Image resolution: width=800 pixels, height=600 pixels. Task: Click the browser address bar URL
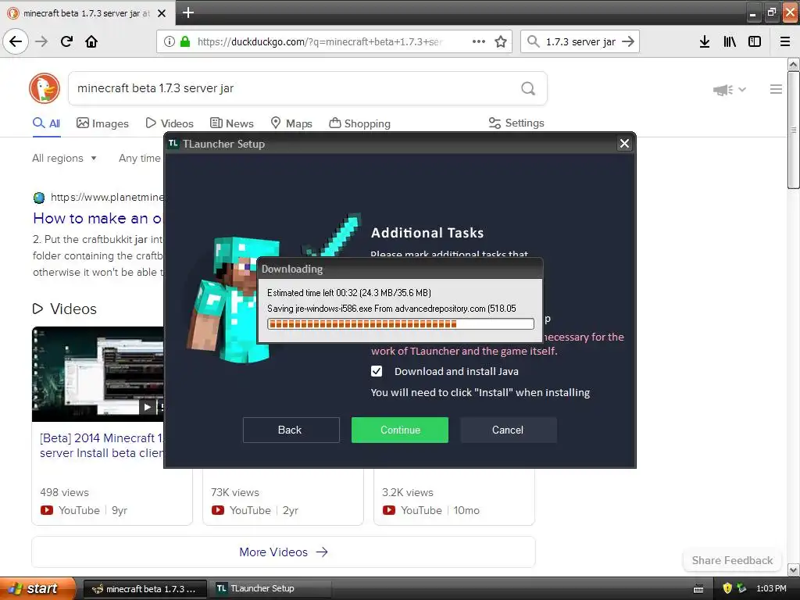pyautogui.click(x=320, y=42)
